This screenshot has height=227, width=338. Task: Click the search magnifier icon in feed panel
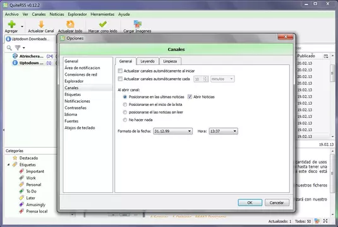(x=9, y=48)
